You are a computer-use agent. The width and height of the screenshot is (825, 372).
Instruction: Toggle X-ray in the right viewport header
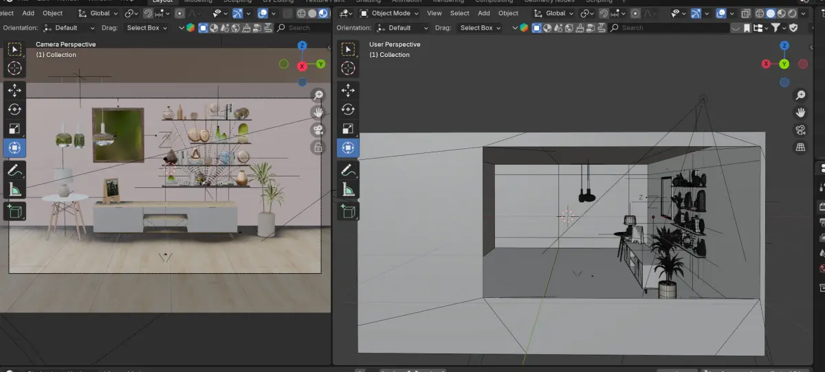(x=747, y=13)
